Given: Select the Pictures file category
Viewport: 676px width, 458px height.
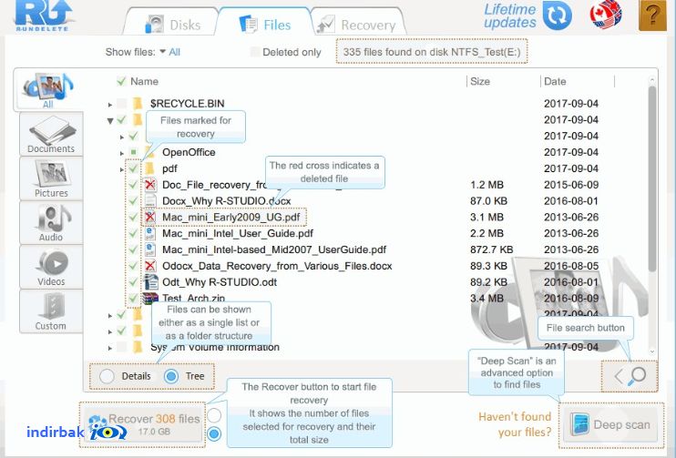Looking at the screenshot, I should point(51,178).
